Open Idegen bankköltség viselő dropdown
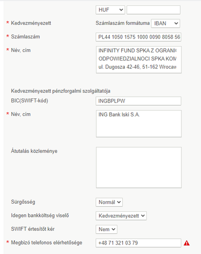Image resolution: width=201 pixels, height=254 pixels. 121,216
